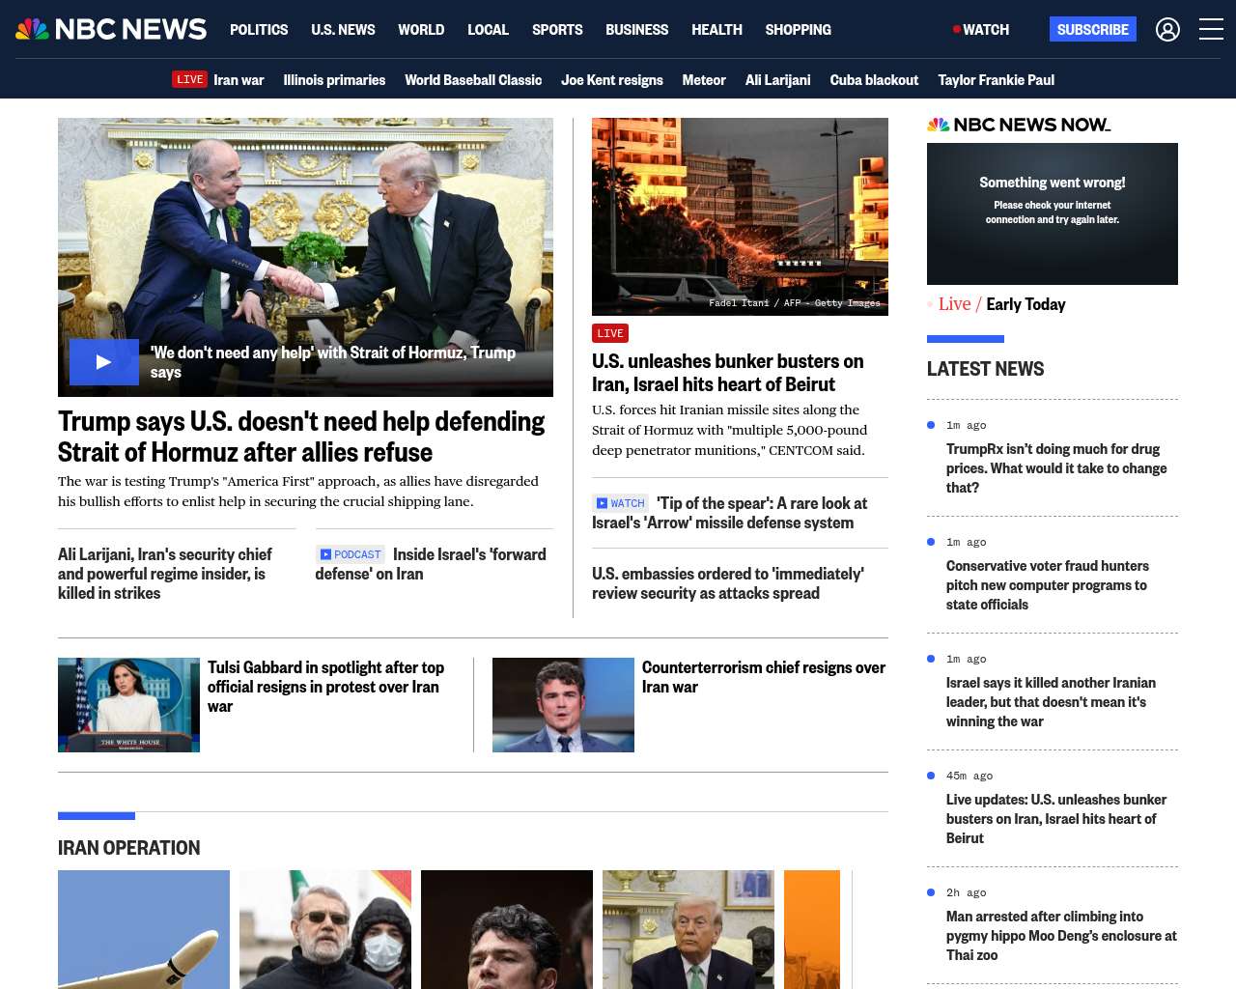
Task: Click the Tulsi Gabbard podium thumbnail
Action: coord(128,705)
